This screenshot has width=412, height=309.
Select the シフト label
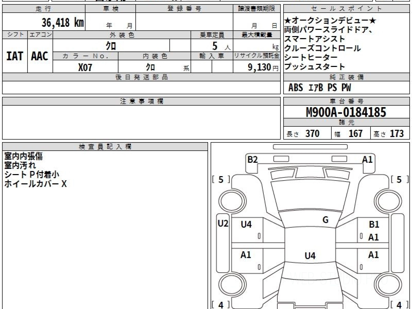(x=15, y=35)
